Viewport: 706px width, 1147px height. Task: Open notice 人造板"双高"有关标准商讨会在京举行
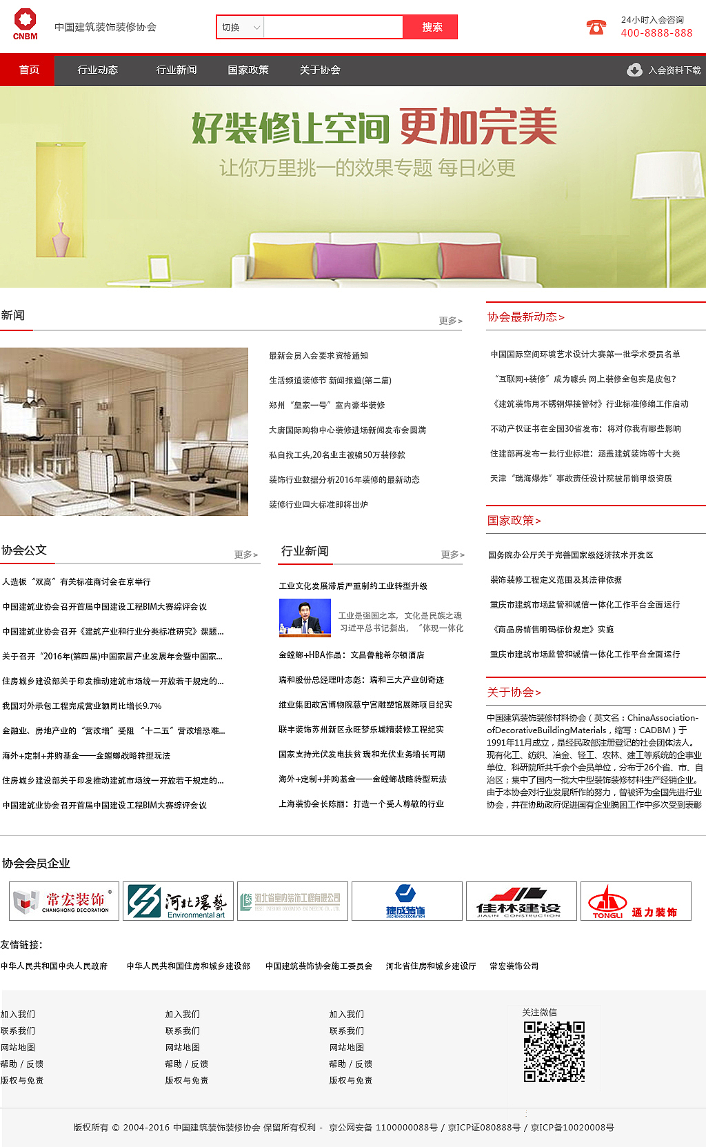[x=77, y=582]
